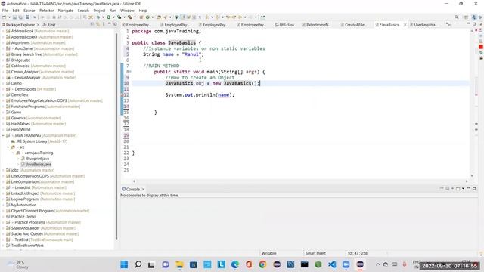Screen dimensions: 484x272
Task: Open the Navigate menu
Action: tap(66, 11)
